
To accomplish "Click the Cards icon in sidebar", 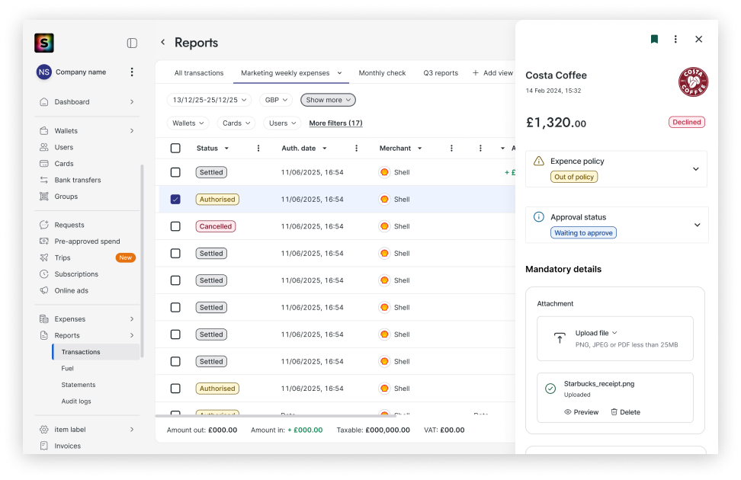I will coord(44,164).
